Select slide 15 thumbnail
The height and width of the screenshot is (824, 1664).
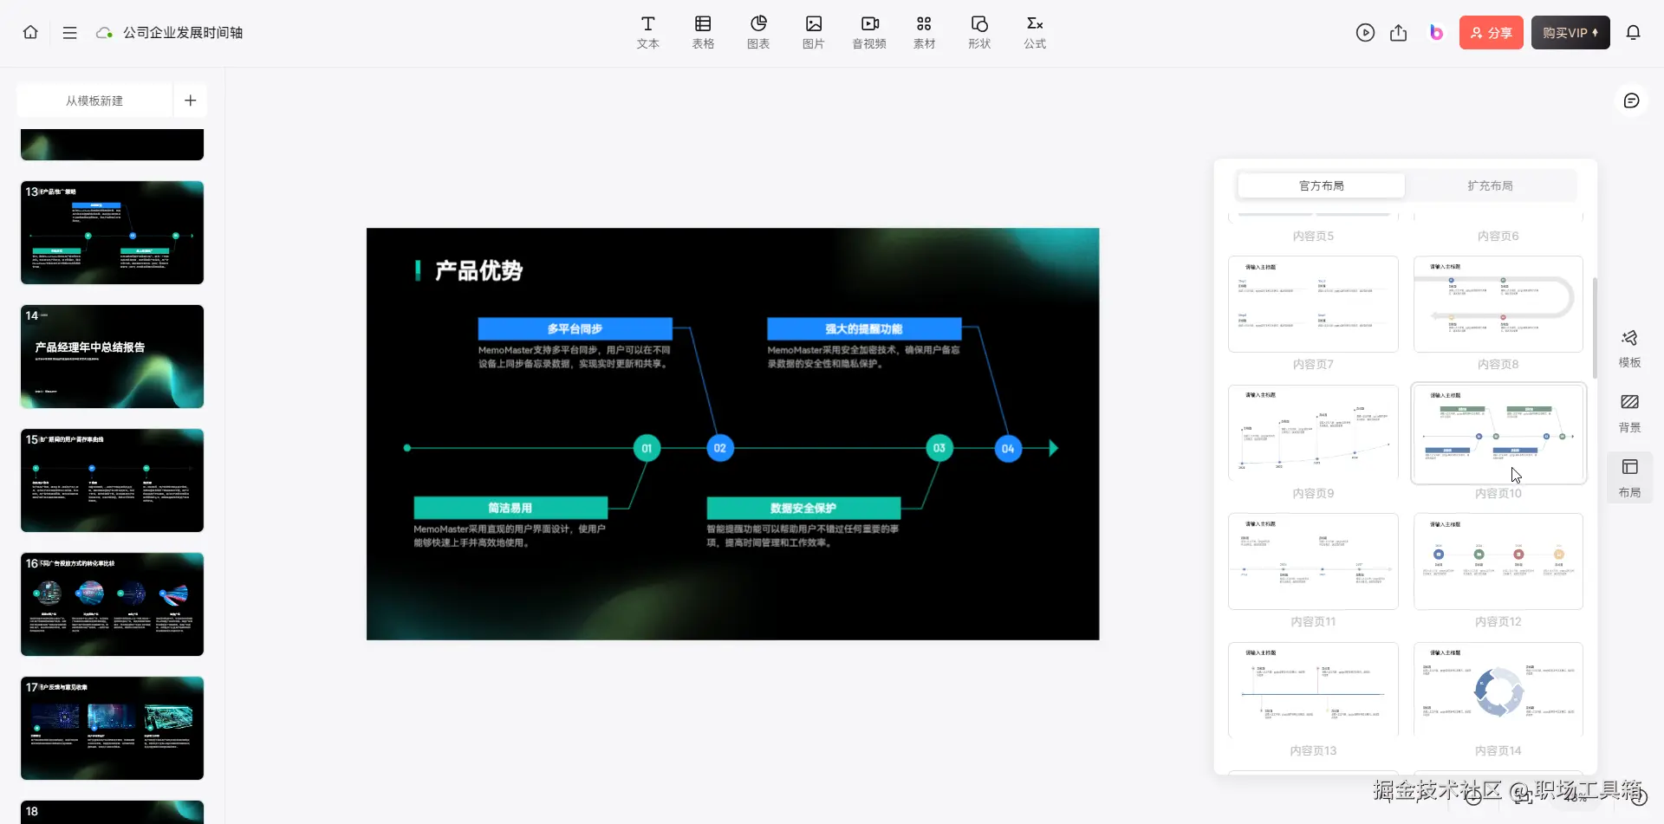[113, 480]
